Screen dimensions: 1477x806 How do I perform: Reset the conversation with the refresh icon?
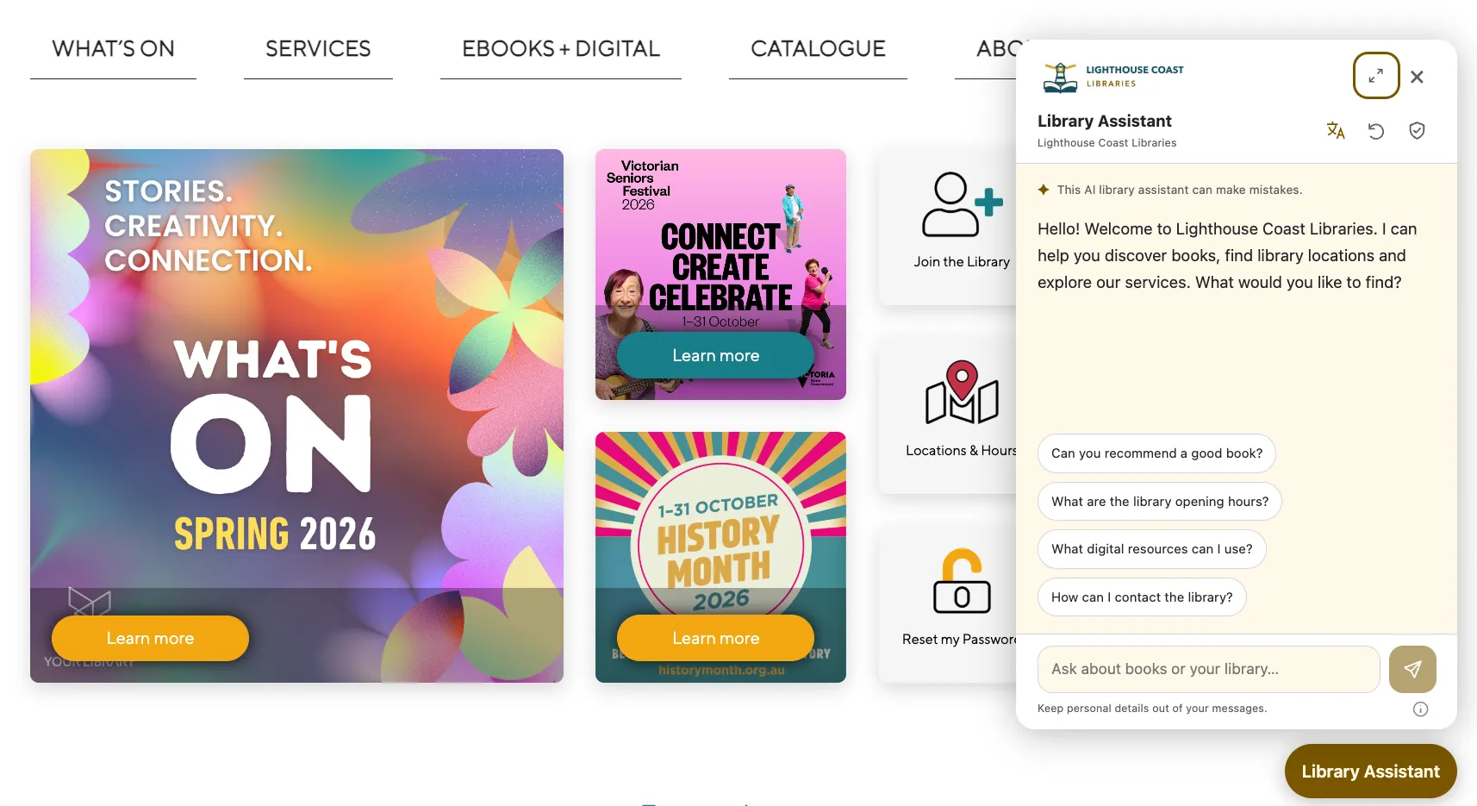coord(1376,130)
